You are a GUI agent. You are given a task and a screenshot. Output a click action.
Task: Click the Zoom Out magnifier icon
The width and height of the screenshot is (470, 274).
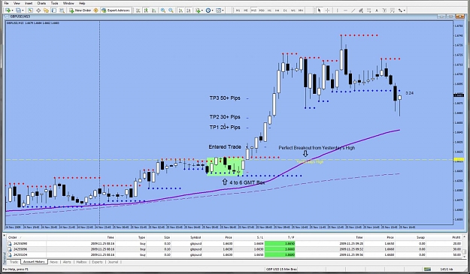(171, 11)
